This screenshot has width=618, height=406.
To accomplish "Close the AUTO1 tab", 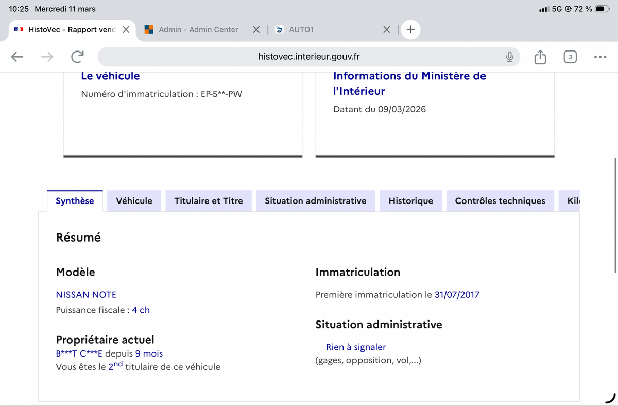I will 387,29.
